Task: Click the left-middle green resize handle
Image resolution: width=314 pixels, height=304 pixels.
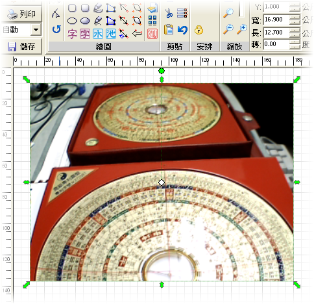Action: point(27,183)
